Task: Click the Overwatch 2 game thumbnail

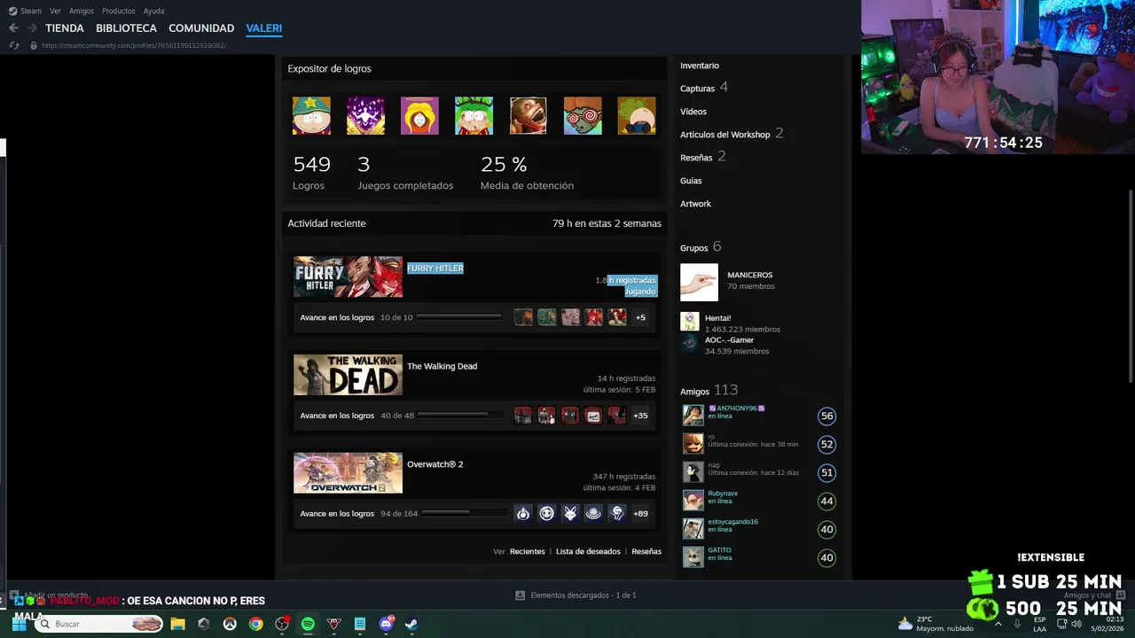Action: [x=348, y=473]
